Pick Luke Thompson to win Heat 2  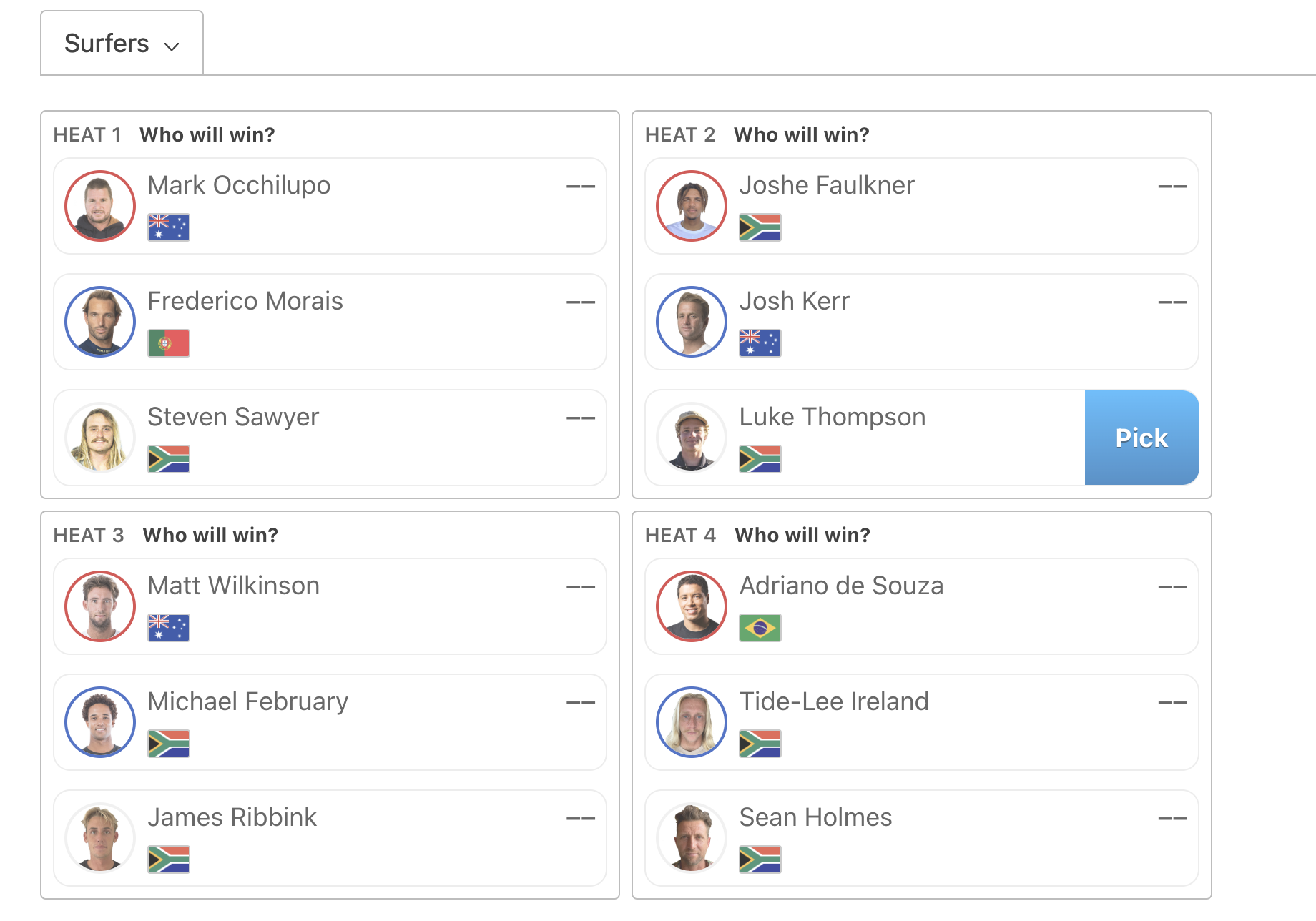point(1141,438)
